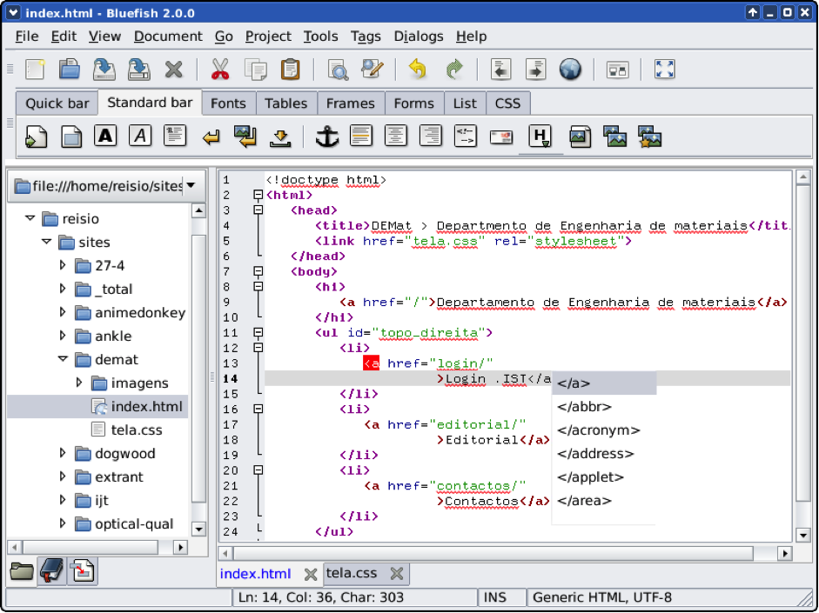Screen dimensions: 819x613
Task: Select </applet> autocomplete suggestion
Action: 604,476
